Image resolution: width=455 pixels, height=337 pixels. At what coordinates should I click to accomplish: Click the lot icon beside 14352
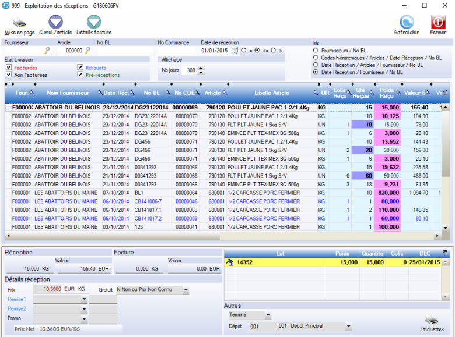pyautogui.click(x=230, y=262)
